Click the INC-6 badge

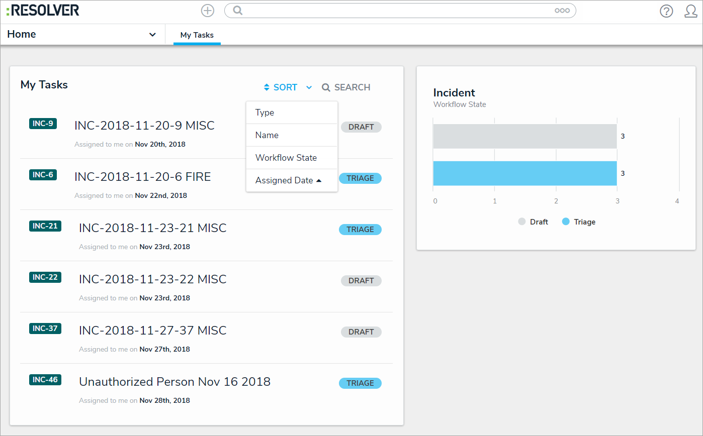pos(43,175)
